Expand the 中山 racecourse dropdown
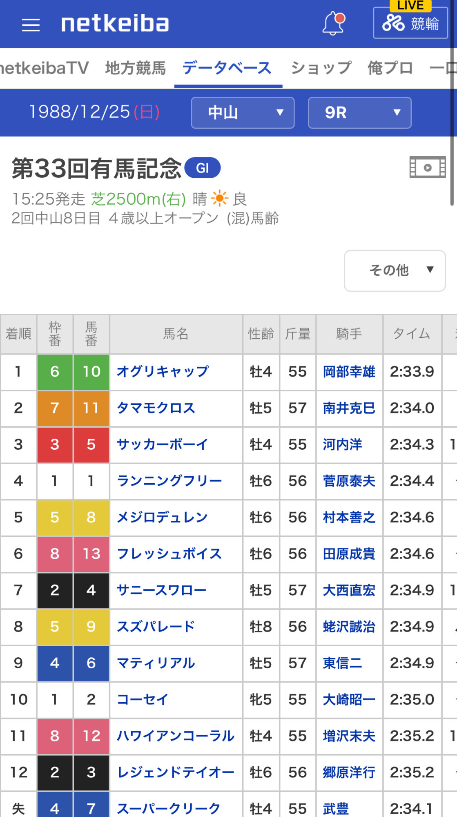This screenshot has width=457, height=817. [243, 113]
